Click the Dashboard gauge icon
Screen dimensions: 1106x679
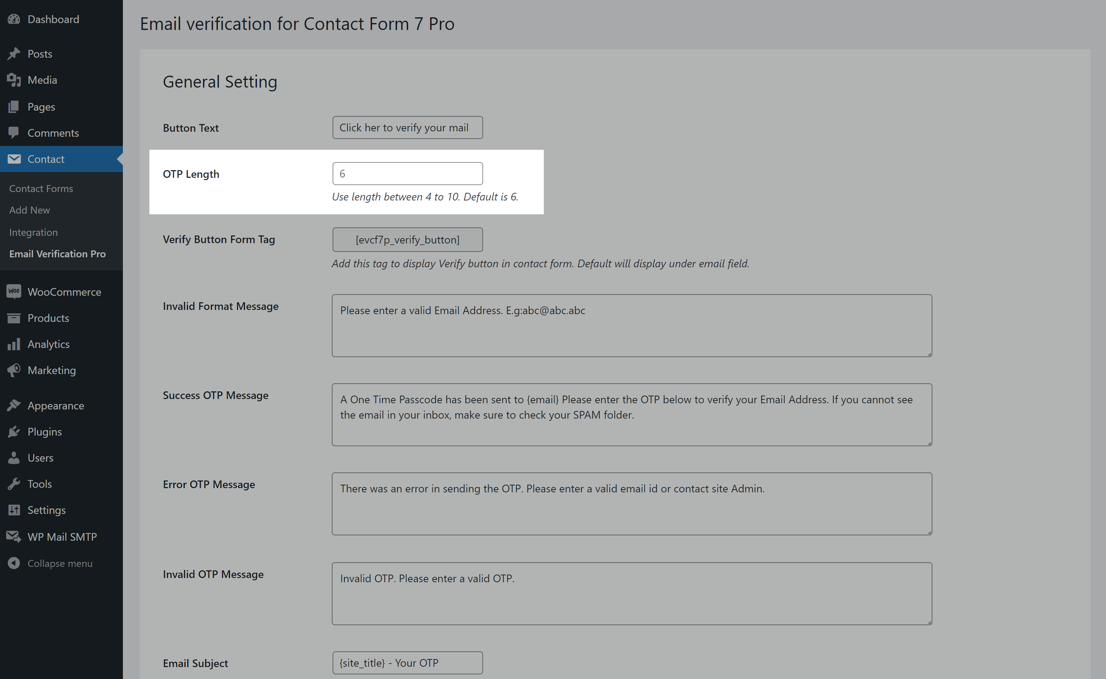[14, 19]
